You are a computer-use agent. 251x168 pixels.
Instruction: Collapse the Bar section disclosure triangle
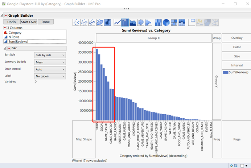pos(5,48)
